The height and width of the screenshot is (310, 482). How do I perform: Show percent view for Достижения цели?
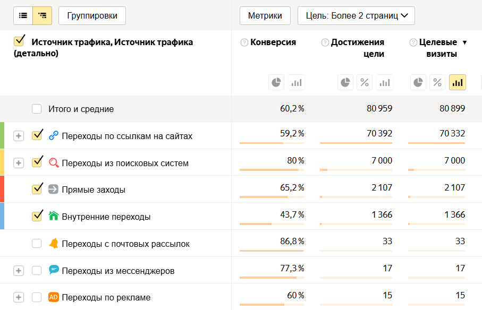click(365, 82)
